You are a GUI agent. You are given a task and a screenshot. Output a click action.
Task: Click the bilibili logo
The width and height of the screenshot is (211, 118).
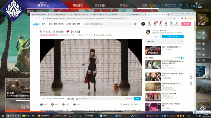pyautogui.click(x=36, y=24)
